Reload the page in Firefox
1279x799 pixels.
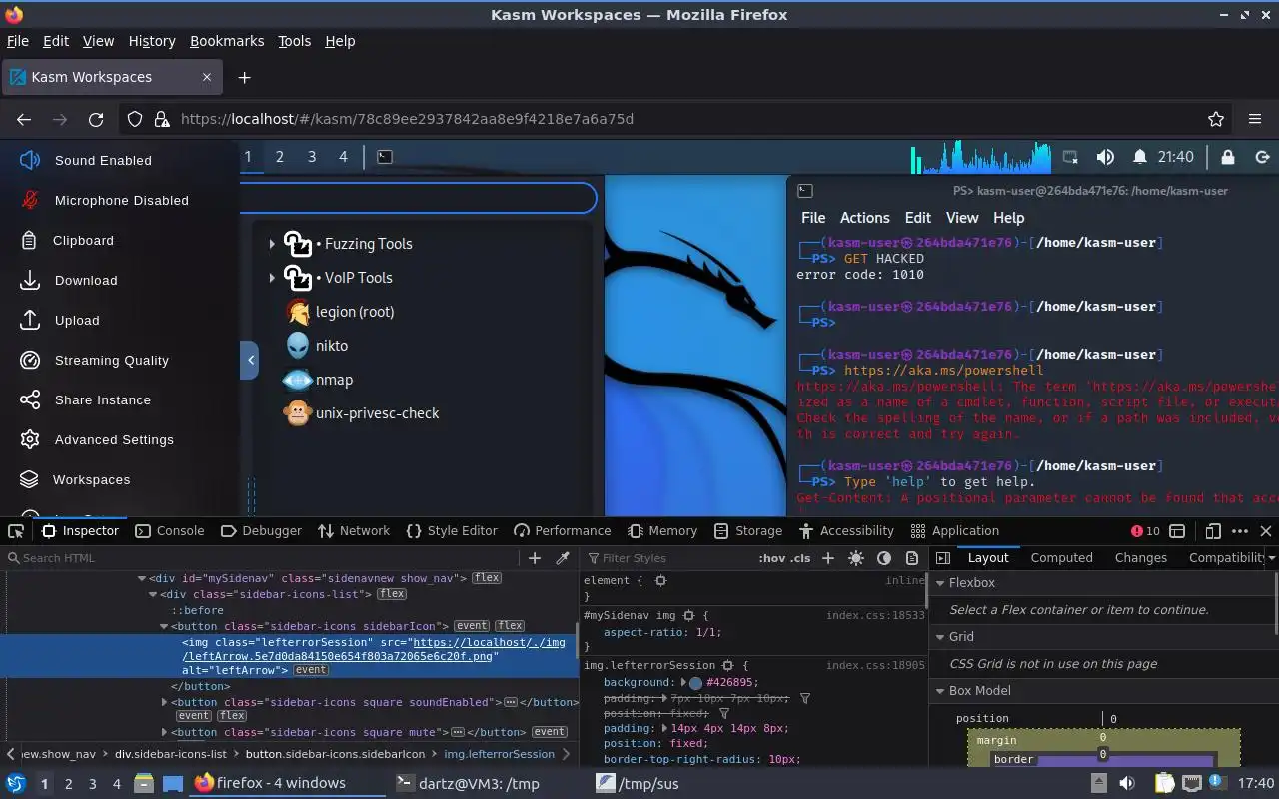[96, 119]
